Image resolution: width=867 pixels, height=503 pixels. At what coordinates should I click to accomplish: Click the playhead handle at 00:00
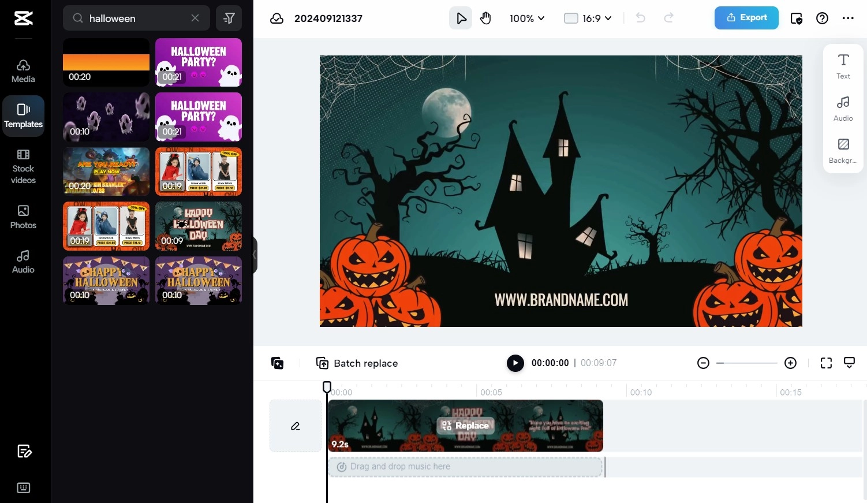[327, 387]
